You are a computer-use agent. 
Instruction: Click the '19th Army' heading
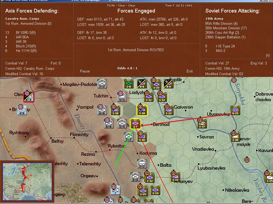[x=214, y=19]
